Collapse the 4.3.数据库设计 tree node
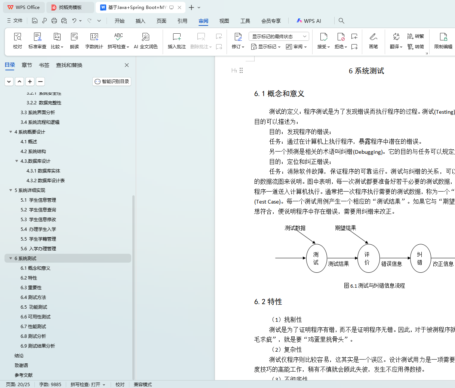The height and width of the screenshot is (388, 455). pyautogui.click(x=17, y=161)
